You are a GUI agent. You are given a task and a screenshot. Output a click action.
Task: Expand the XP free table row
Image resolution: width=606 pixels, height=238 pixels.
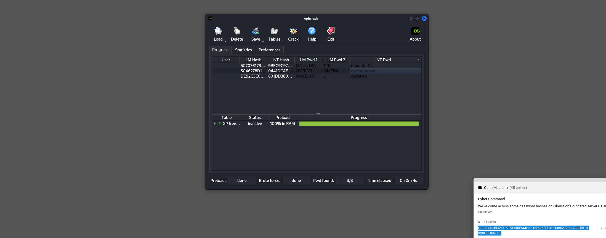click(x=215, y=124)
